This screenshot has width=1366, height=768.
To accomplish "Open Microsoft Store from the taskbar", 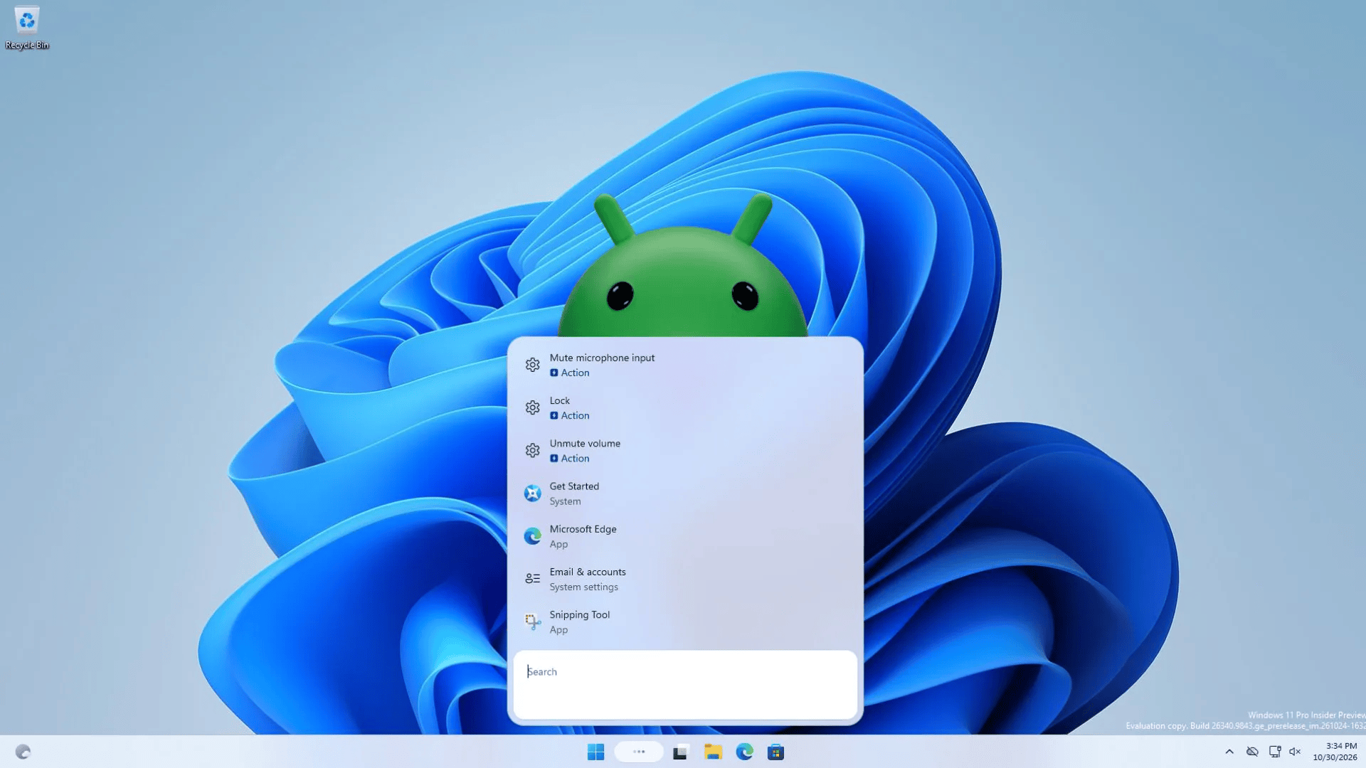I will coord(775,752).
